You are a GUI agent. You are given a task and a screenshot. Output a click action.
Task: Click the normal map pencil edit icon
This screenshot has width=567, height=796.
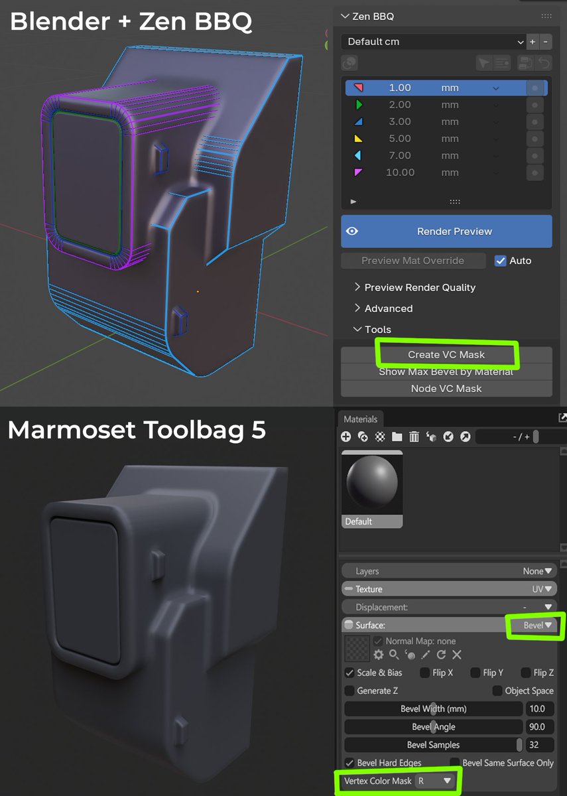[425, 655]
